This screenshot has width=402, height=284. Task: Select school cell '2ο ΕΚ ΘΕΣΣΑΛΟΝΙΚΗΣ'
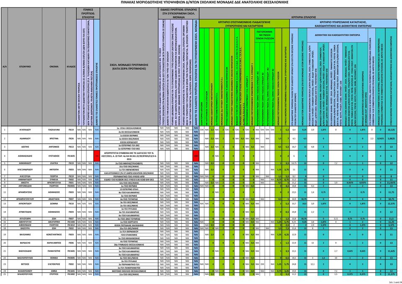click(129, 132)
